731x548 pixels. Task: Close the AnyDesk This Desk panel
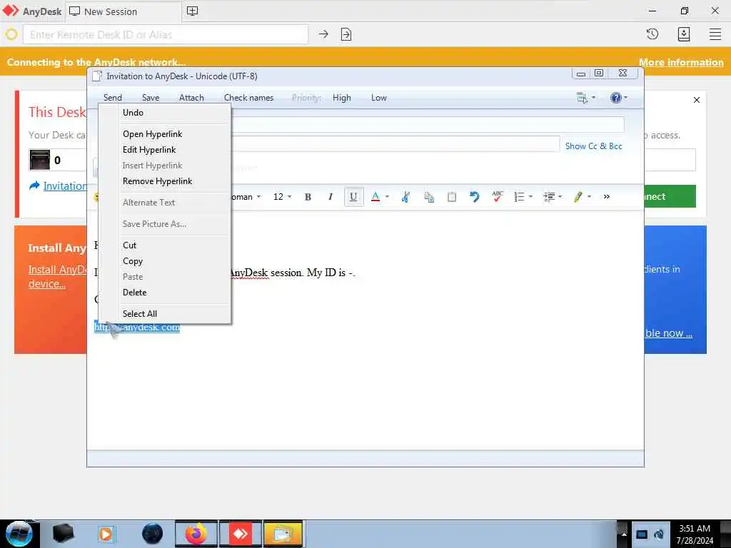click(x=697, y=100)
